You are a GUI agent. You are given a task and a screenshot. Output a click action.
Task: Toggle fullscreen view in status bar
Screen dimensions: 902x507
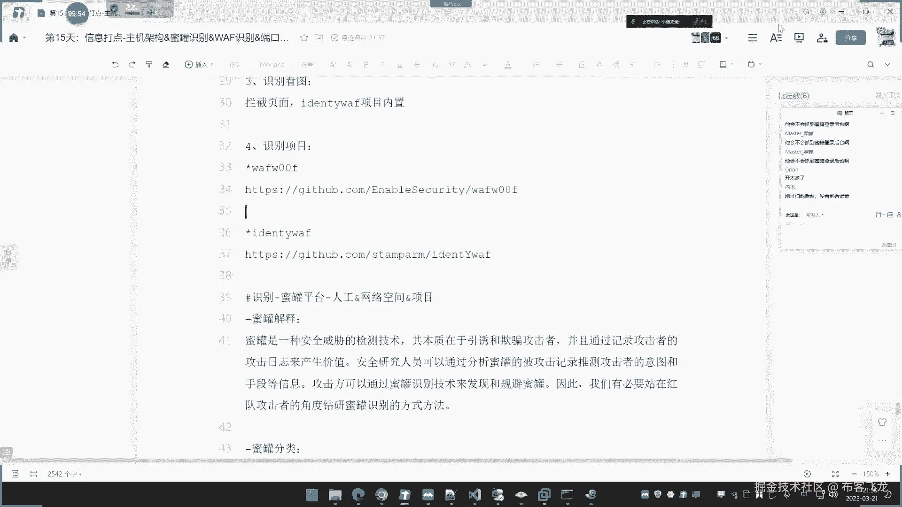coord(835,474)
